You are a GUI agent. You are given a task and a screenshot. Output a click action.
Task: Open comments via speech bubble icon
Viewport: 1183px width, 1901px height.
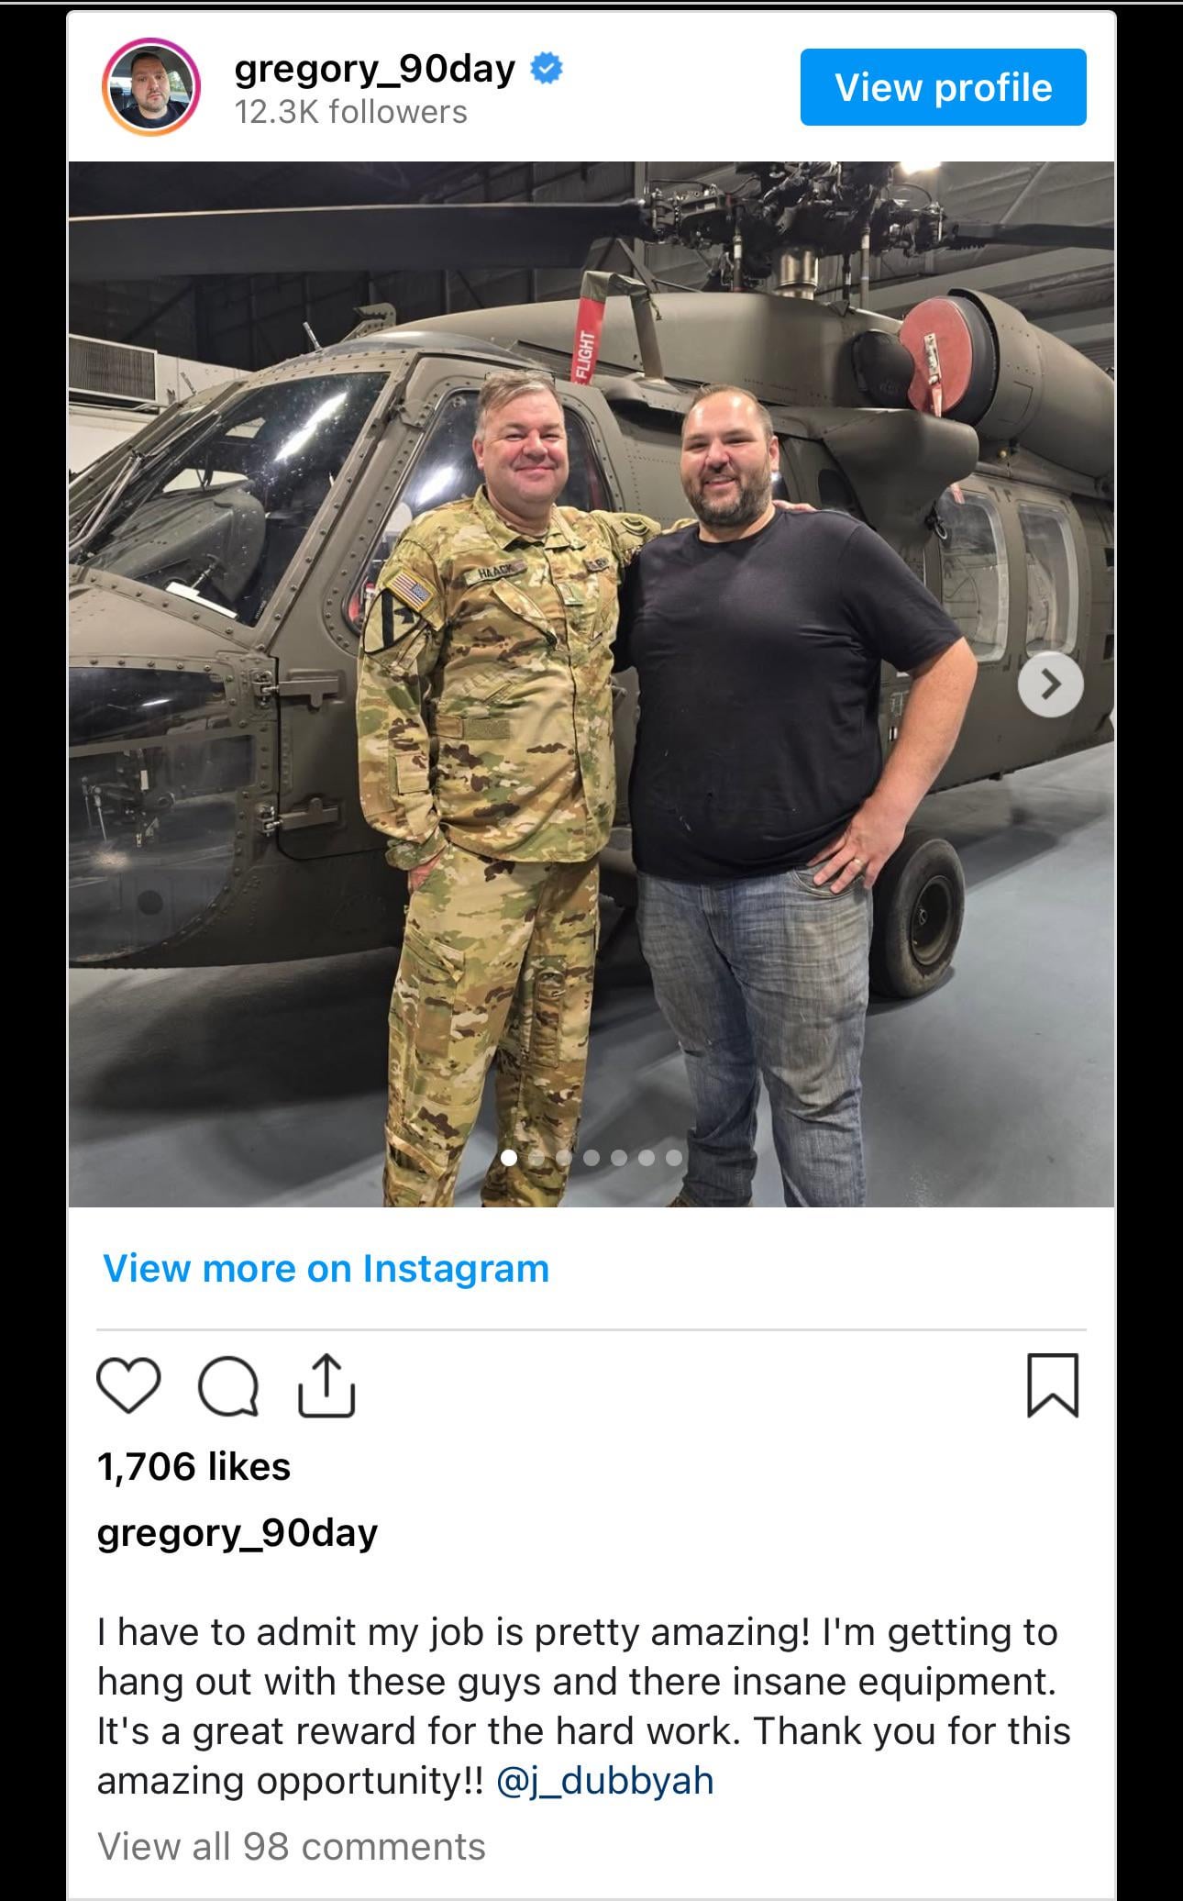228,1386
